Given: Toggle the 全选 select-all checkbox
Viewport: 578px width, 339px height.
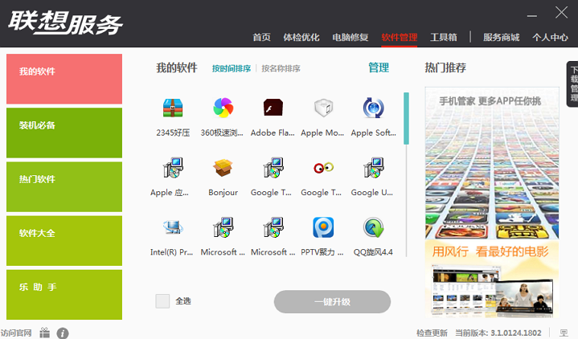Looking at the screenshot, I should [162, 301].
